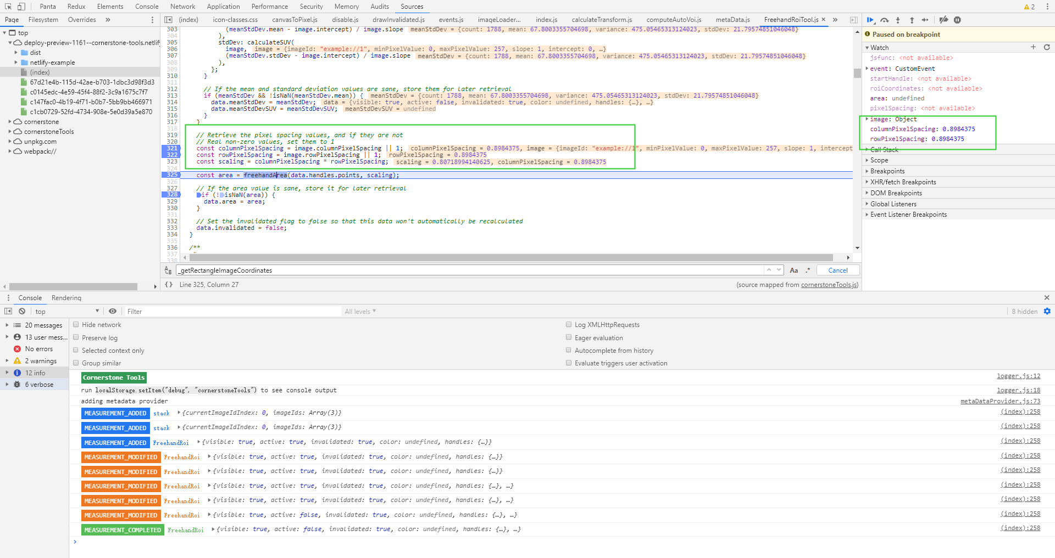Open the Network panel

tap(182, 6)
